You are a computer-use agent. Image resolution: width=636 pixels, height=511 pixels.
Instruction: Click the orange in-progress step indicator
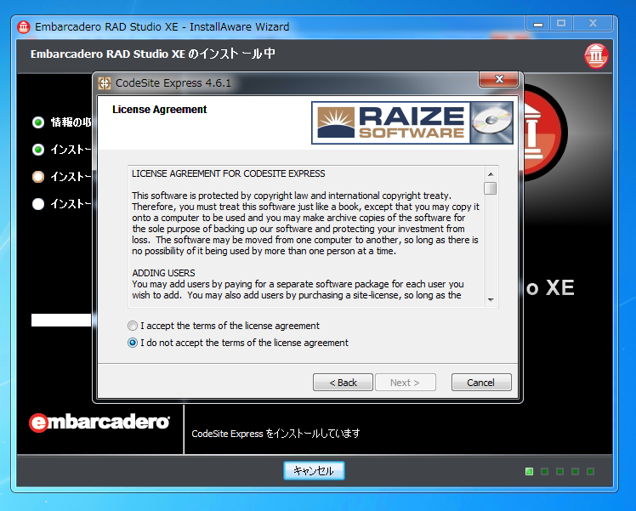click(x=38, y=177)
